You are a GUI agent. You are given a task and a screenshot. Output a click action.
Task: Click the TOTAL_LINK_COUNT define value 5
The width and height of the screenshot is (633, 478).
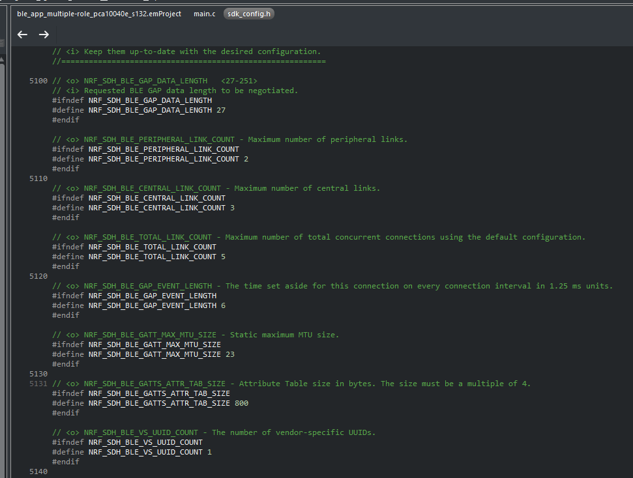223,257
